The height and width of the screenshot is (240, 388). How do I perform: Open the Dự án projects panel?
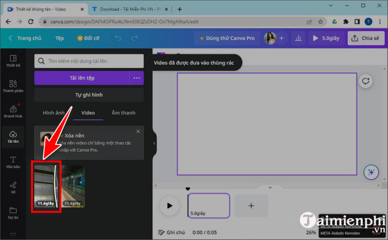[x=13, y=213]
